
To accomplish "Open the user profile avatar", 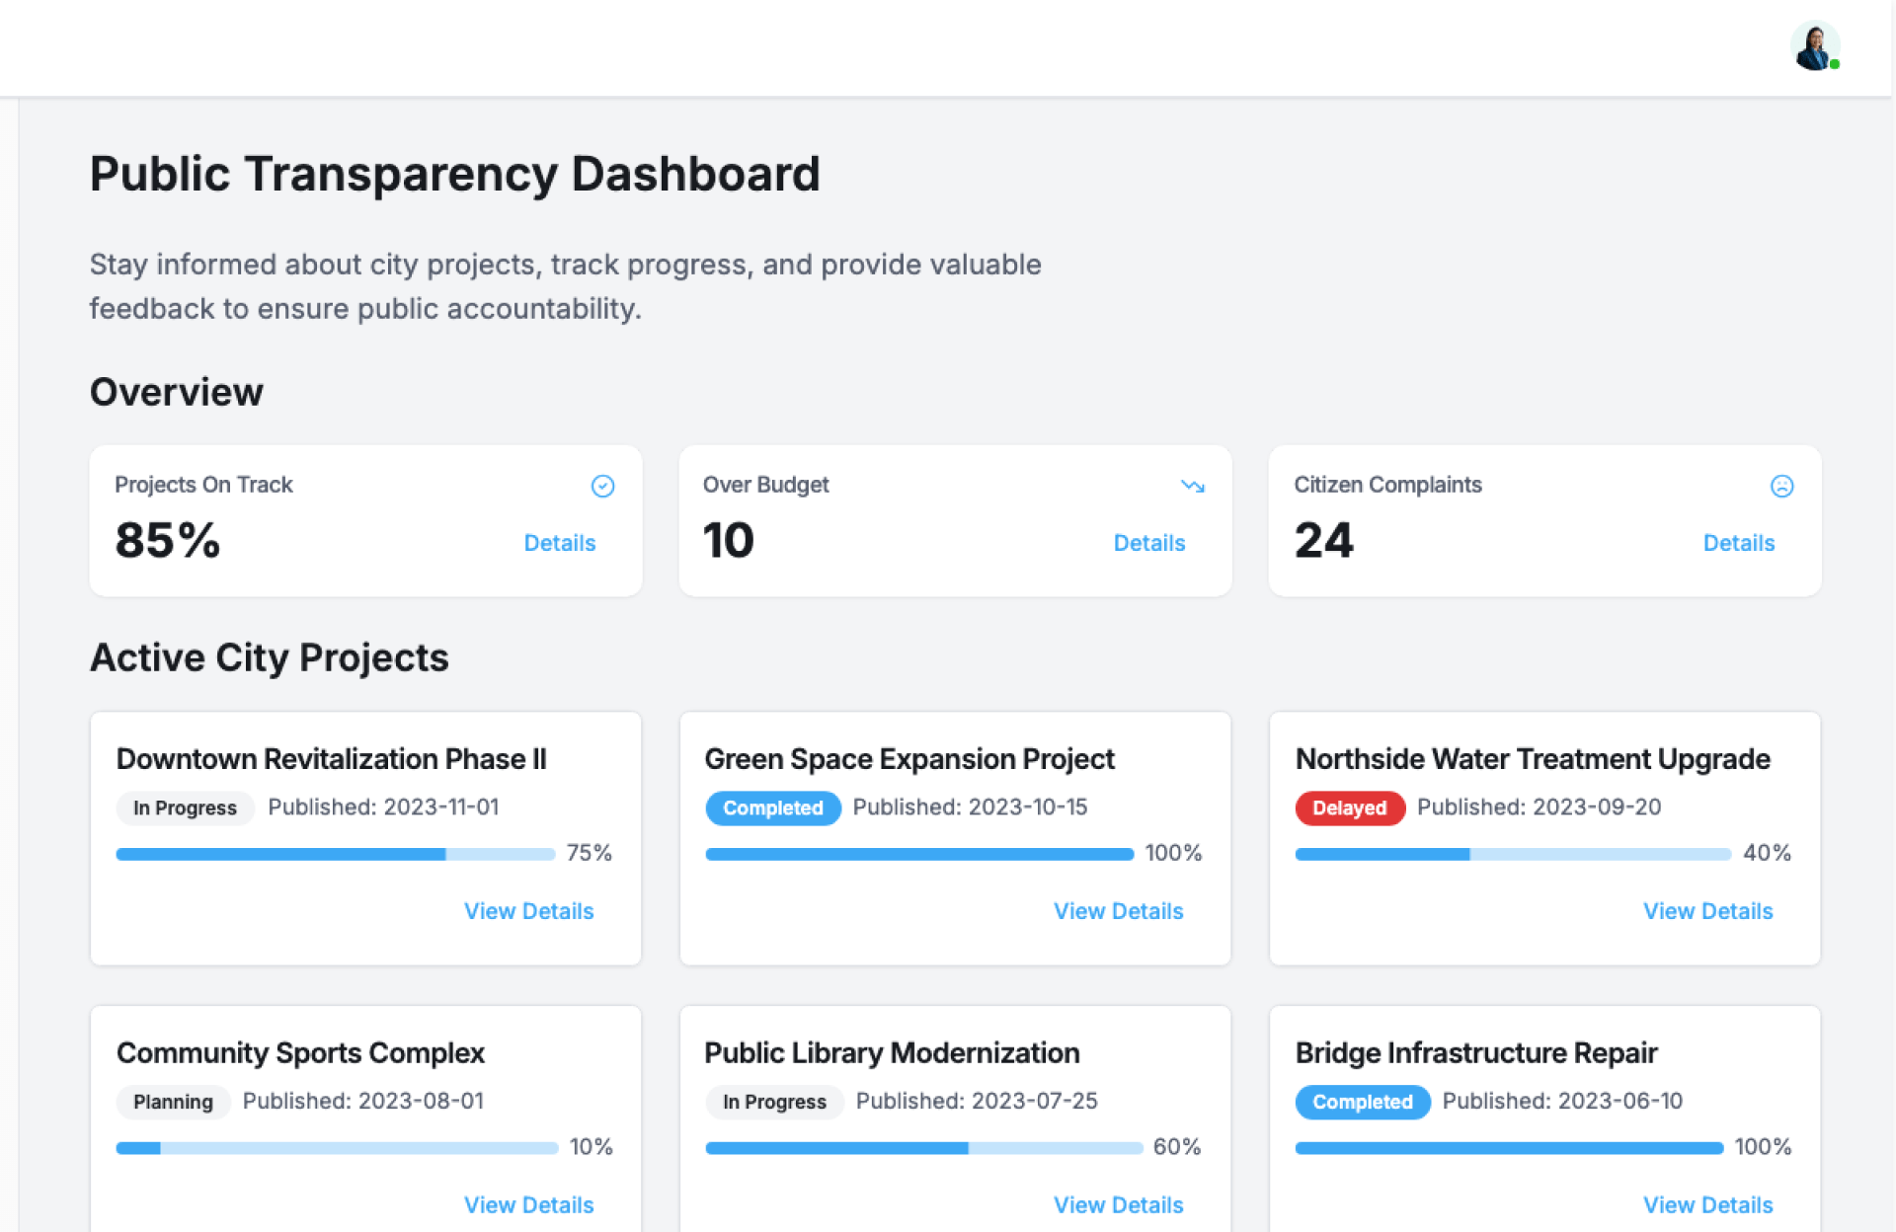I will pos(1814,46).
